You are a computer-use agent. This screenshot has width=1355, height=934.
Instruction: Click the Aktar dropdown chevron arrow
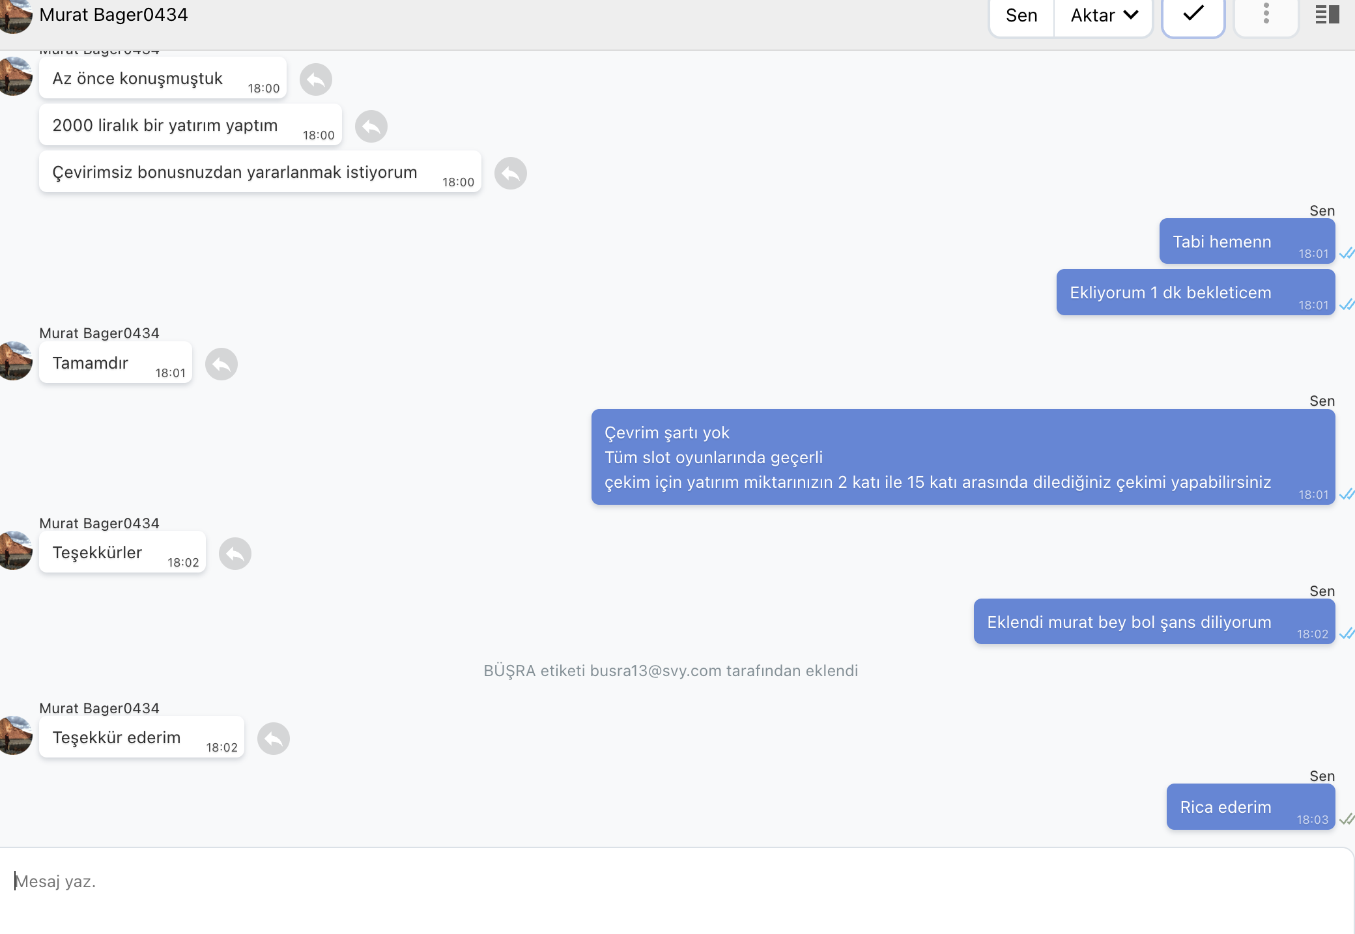[x=1132, y=15]
